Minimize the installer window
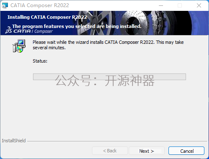This screenshot has height=159, width=209. point(161,5)
